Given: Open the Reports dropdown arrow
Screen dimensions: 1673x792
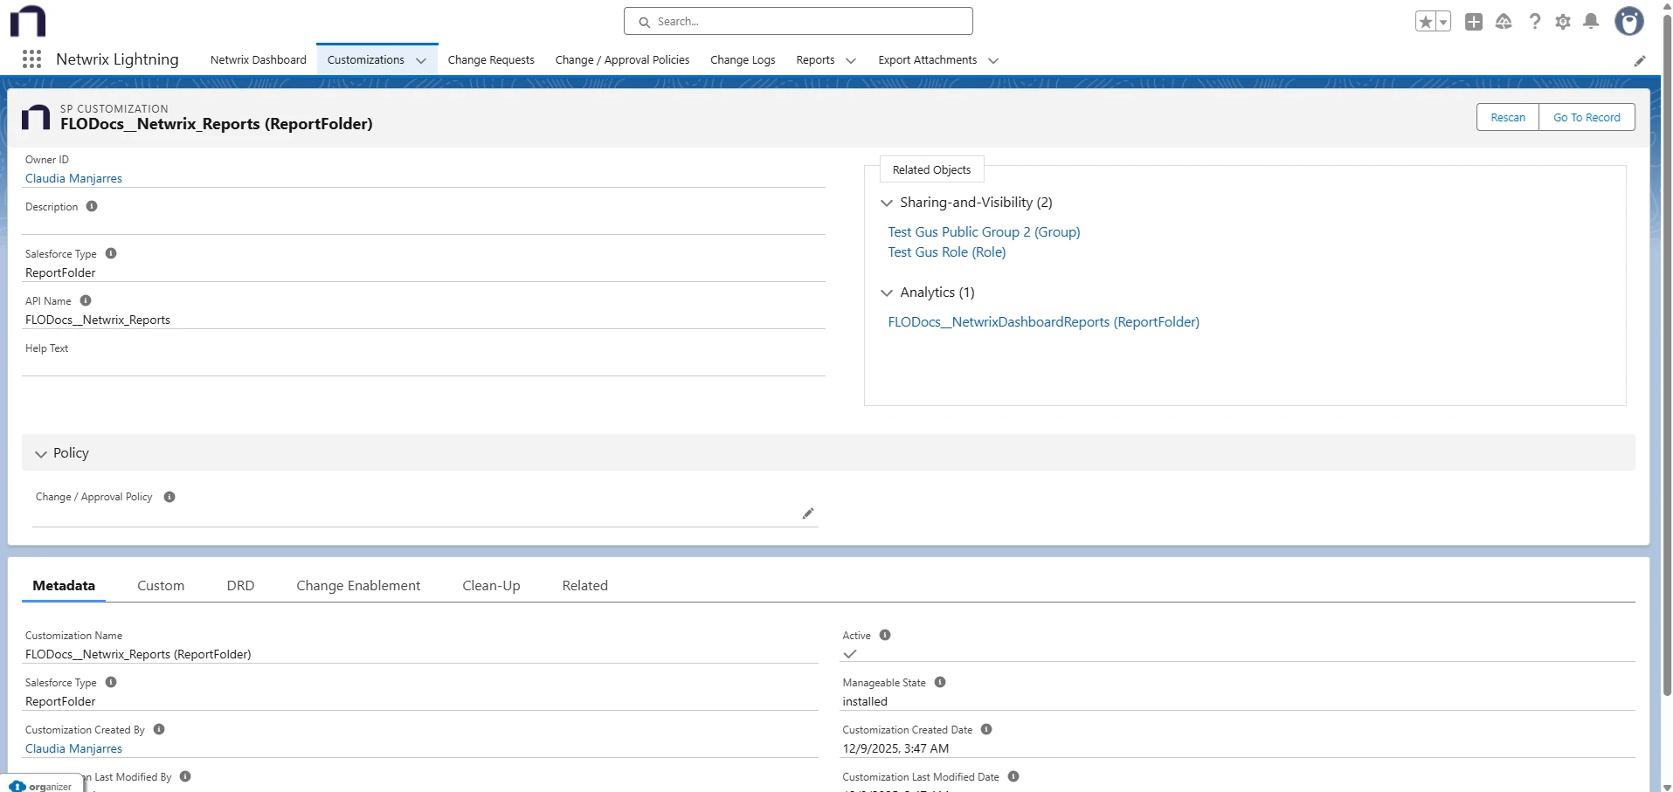Looking at the screenshot, I should (851, 60).
